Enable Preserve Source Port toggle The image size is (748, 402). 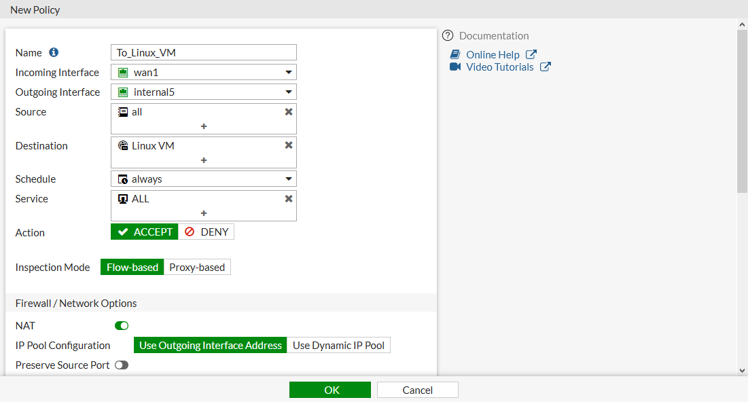pos(122,365)
